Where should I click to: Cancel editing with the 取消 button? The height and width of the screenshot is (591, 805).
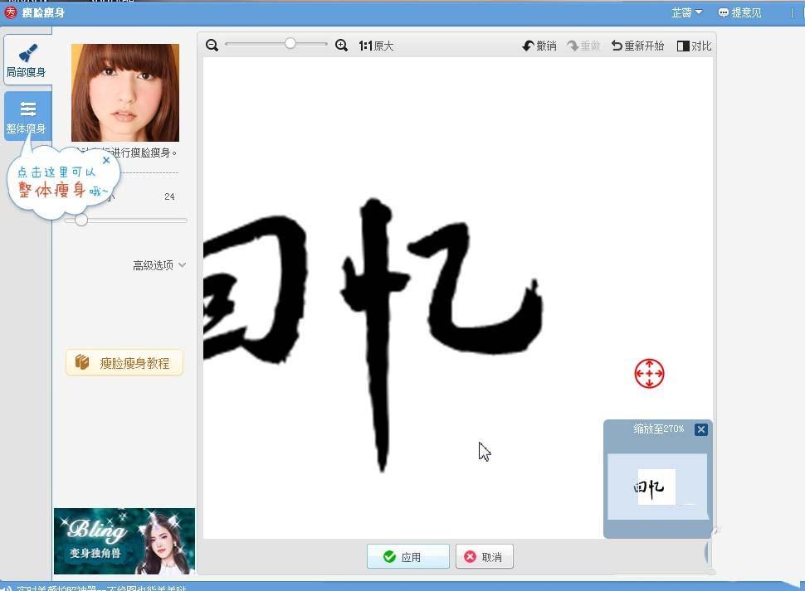click(484, 556)
